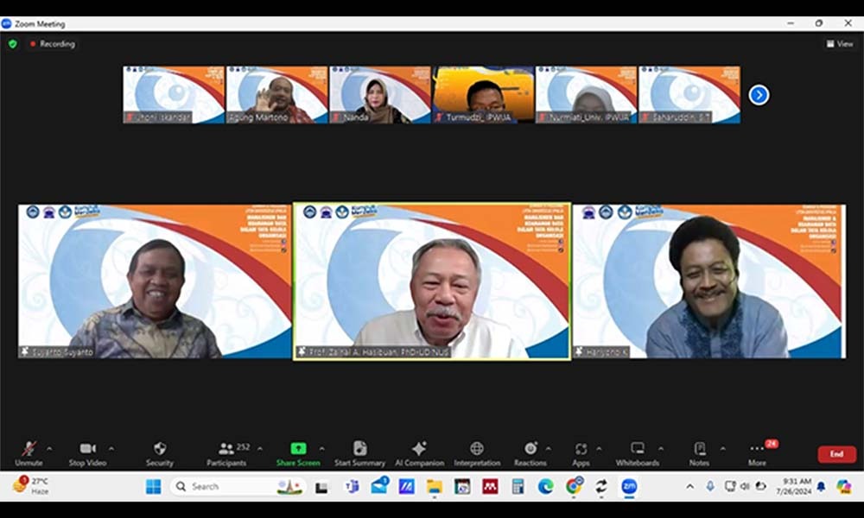Show next participants with the blue arrow
The width and height of the screenshot is (864, 518).
coord(759,95)
